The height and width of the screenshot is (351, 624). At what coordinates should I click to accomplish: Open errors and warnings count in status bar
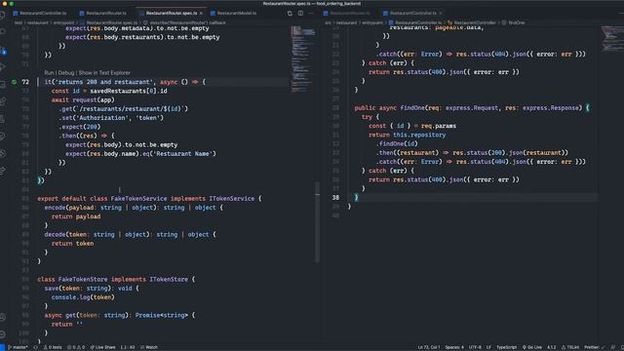[76, 347]
